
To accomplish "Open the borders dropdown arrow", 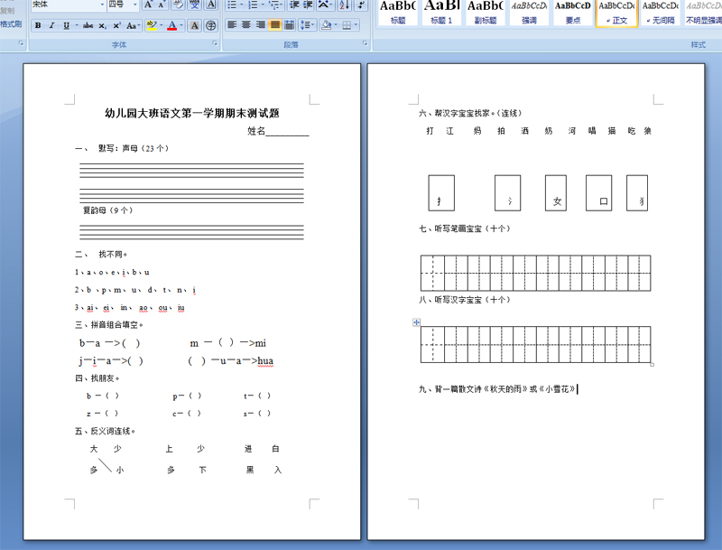I will [356, 25].
